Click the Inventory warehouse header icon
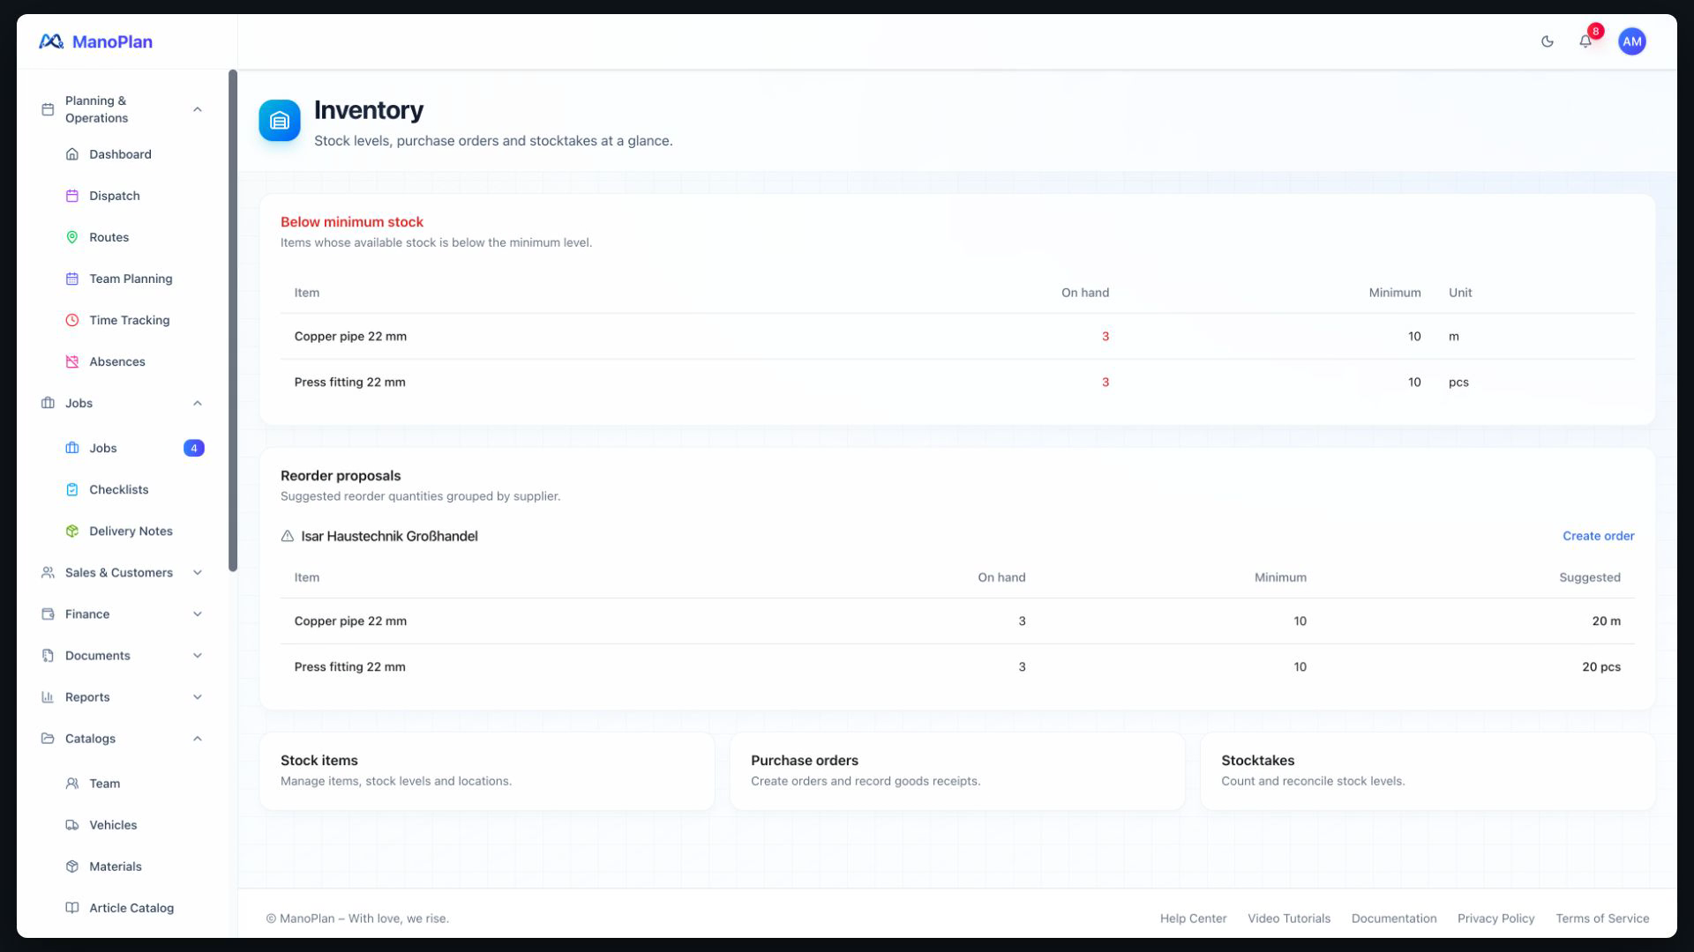Image resolution: width=1694 pixels, height=952 pixels. 280,121
